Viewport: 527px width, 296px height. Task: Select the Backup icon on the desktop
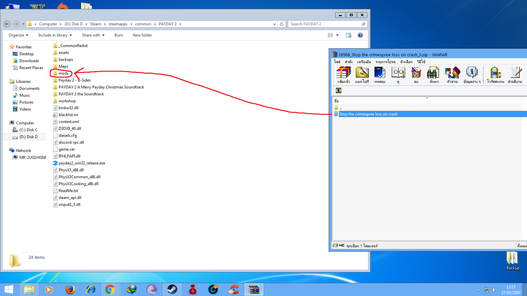pyautogui.click(x=513, y=261)
